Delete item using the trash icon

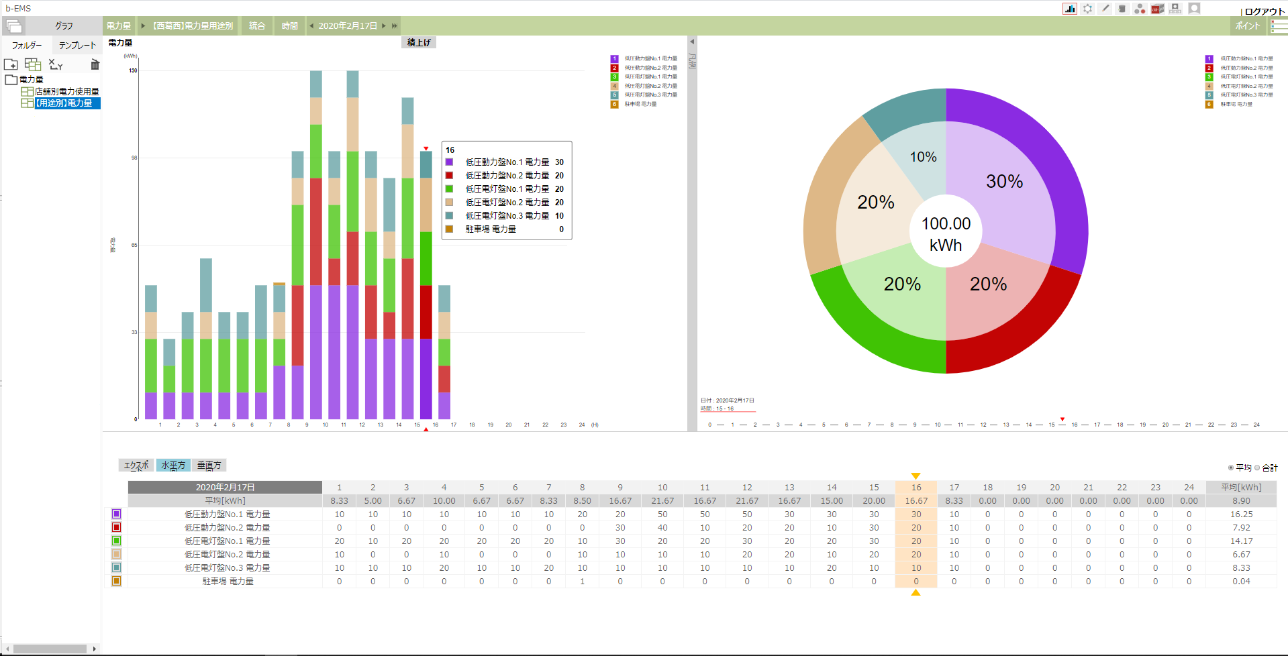pos(95,64)
